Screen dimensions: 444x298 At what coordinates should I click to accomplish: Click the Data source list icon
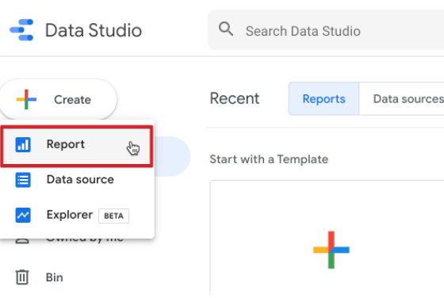click(23, 180)
